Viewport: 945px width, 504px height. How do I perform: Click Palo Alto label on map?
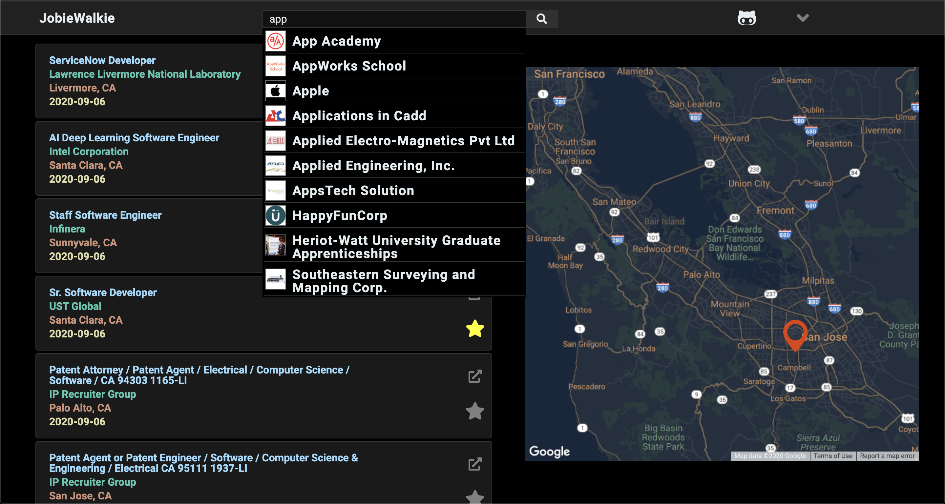pyautogui.click(x=702, y=274)
